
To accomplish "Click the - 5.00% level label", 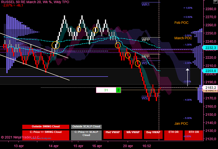I will point(188,118).
